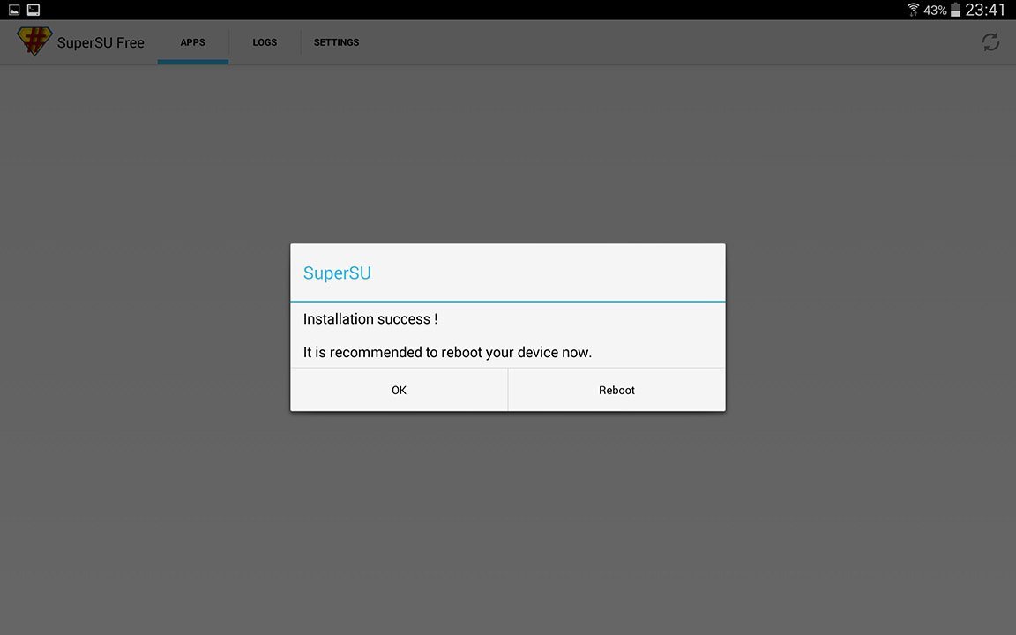Switch to the SETTINGS tab

[336, 41]
